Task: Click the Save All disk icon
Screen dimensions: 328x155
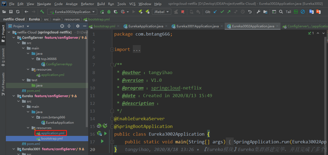Action: click(11, 12)
